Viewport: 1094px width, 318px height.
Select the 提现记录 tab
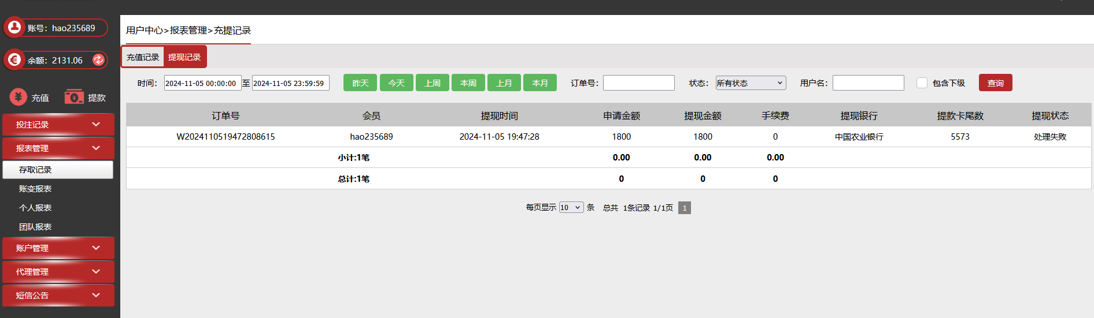pos(184,57)
